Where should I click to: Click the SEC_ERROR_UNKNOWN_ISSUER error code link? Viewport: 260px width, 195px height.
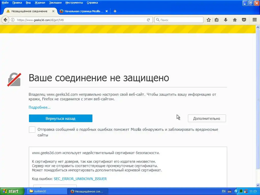pyautogui.click(x=80, y=179)
